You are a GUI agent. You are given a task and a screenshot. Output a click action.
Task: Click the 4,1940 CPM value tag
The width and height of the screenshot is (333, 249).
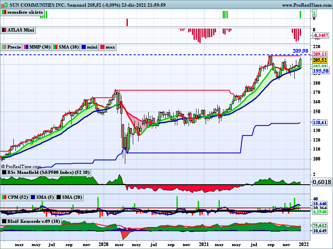coord(320,212)
